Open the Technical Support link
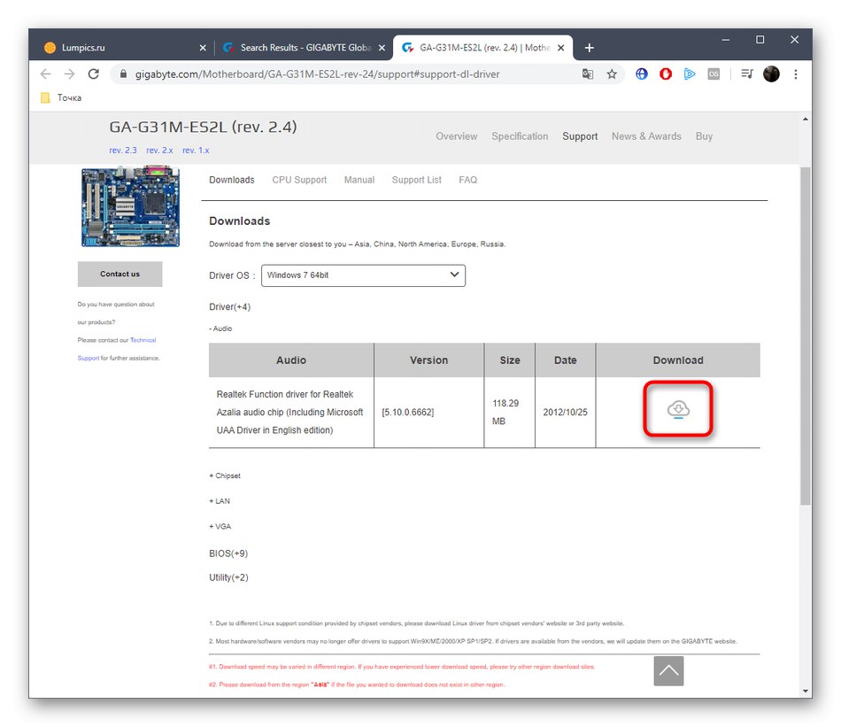 tap(143, 340)
